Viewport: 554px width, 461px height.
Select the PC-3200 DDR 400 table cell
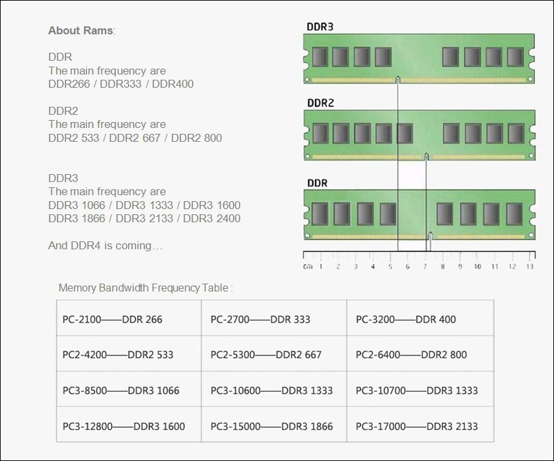tap(421, 318)
